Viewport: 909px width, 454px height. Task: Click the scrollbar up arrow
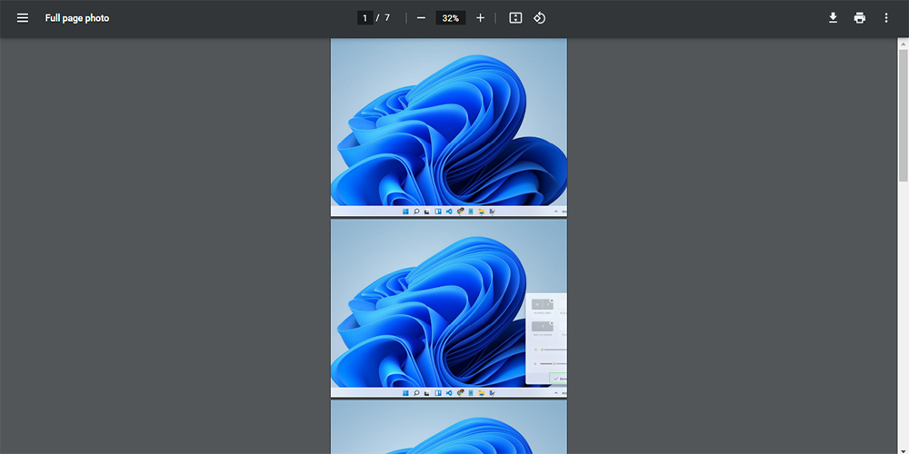904,44
